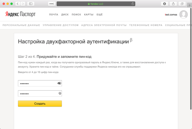Open the ЕЩЁ services menu
Screen dimensions: 192x129
pyautogui.click(x=100, y=15)
